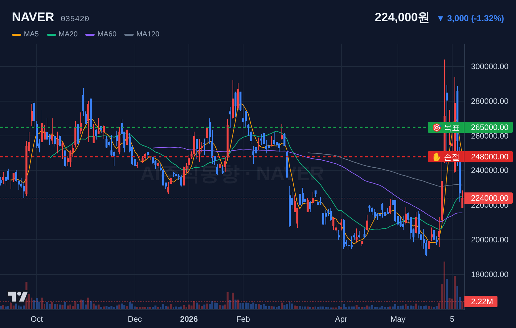The image size is (516, 328).
Task: Select the MA20 legend label
Action: click(x=68, y=34)
